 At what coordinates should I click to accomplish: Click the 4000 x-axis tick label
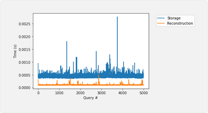click(x=123, y=93)
